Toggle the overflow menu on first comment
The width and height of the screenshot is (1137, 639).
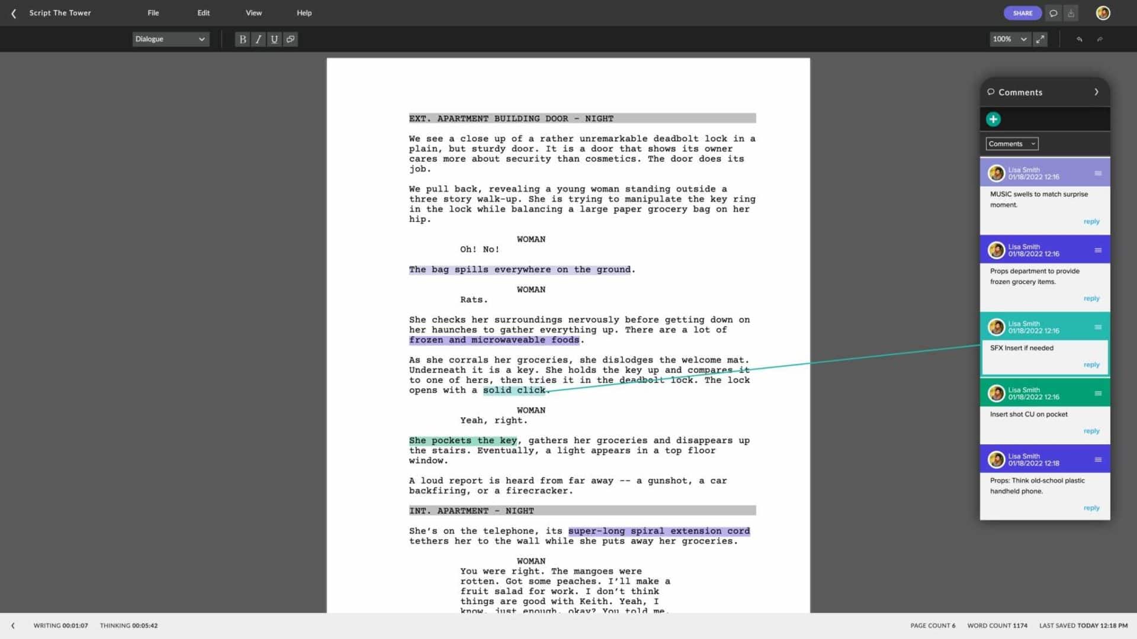[x=1097, y=172]
